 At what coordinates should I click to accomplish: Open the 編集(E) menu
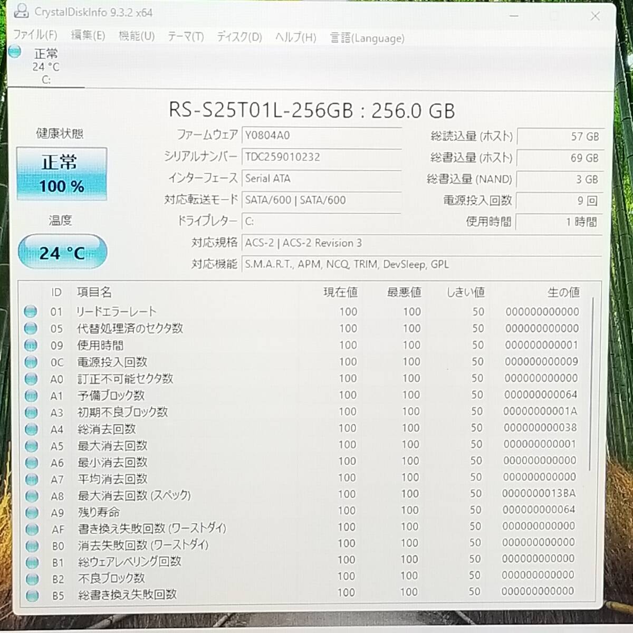(88, 35)
